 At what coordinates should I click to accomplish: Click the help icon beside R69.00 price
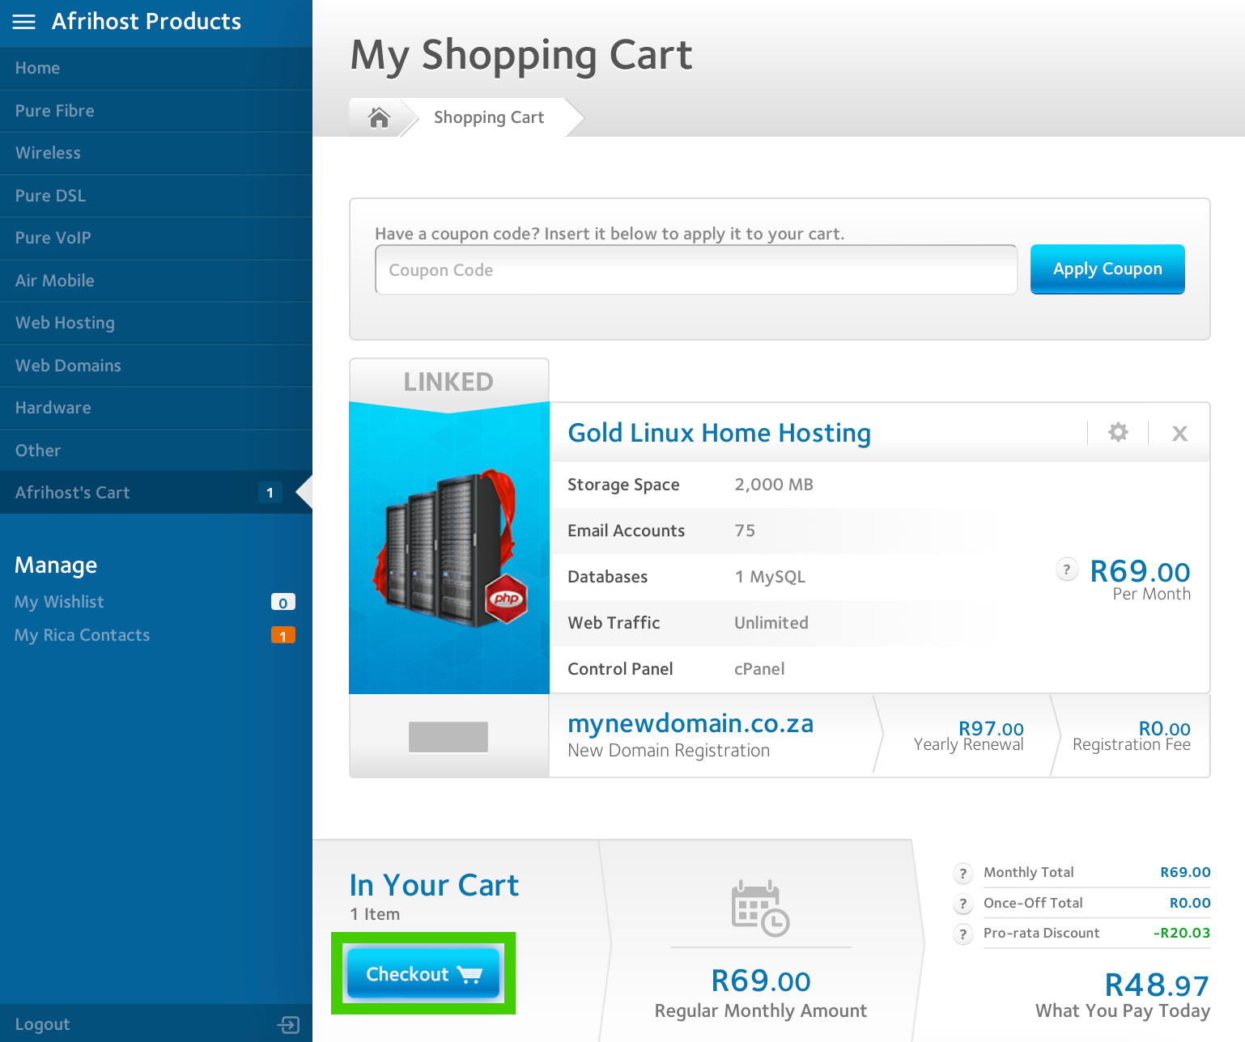[x=1067, y=570]
